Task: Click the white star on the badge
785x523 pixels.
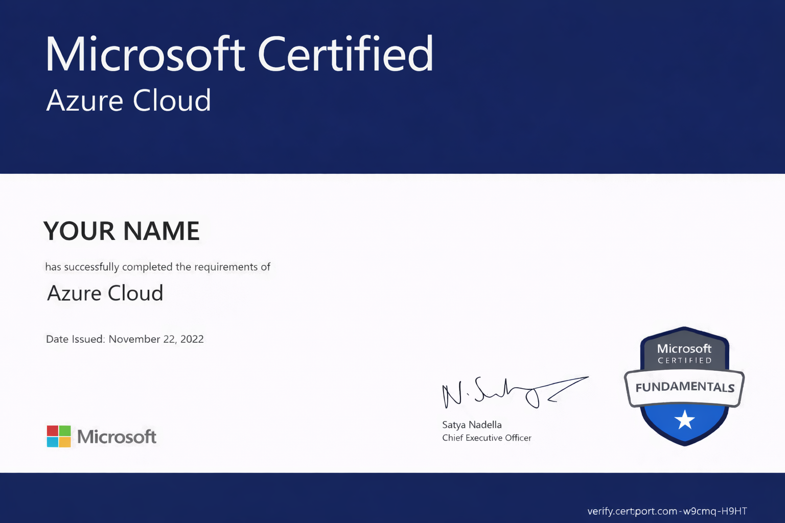Action: [684, 420]
